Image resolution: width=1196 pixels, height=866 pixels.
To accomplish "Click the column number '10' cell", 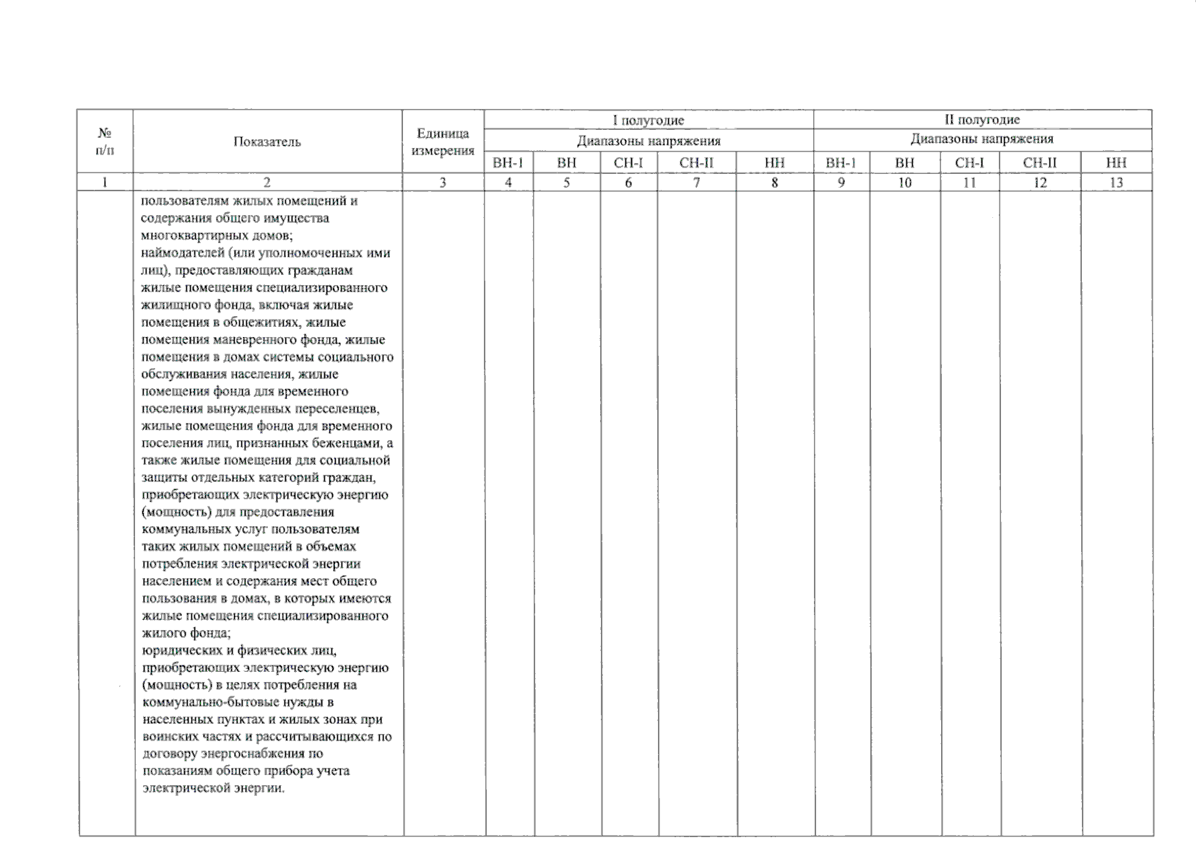I will [905, 183].
